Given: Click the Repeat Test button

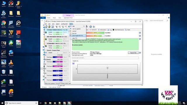Looking at the screenshot, I should pos(133,53).
